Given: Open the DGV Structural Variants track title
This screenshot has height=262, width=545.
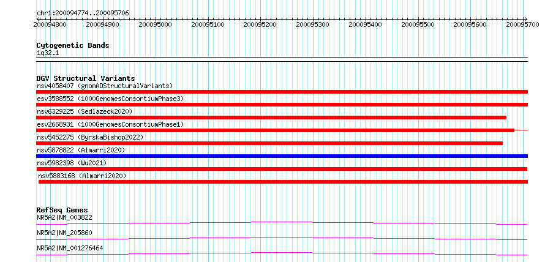Looking at the screenshot, I should coord(86,78).
